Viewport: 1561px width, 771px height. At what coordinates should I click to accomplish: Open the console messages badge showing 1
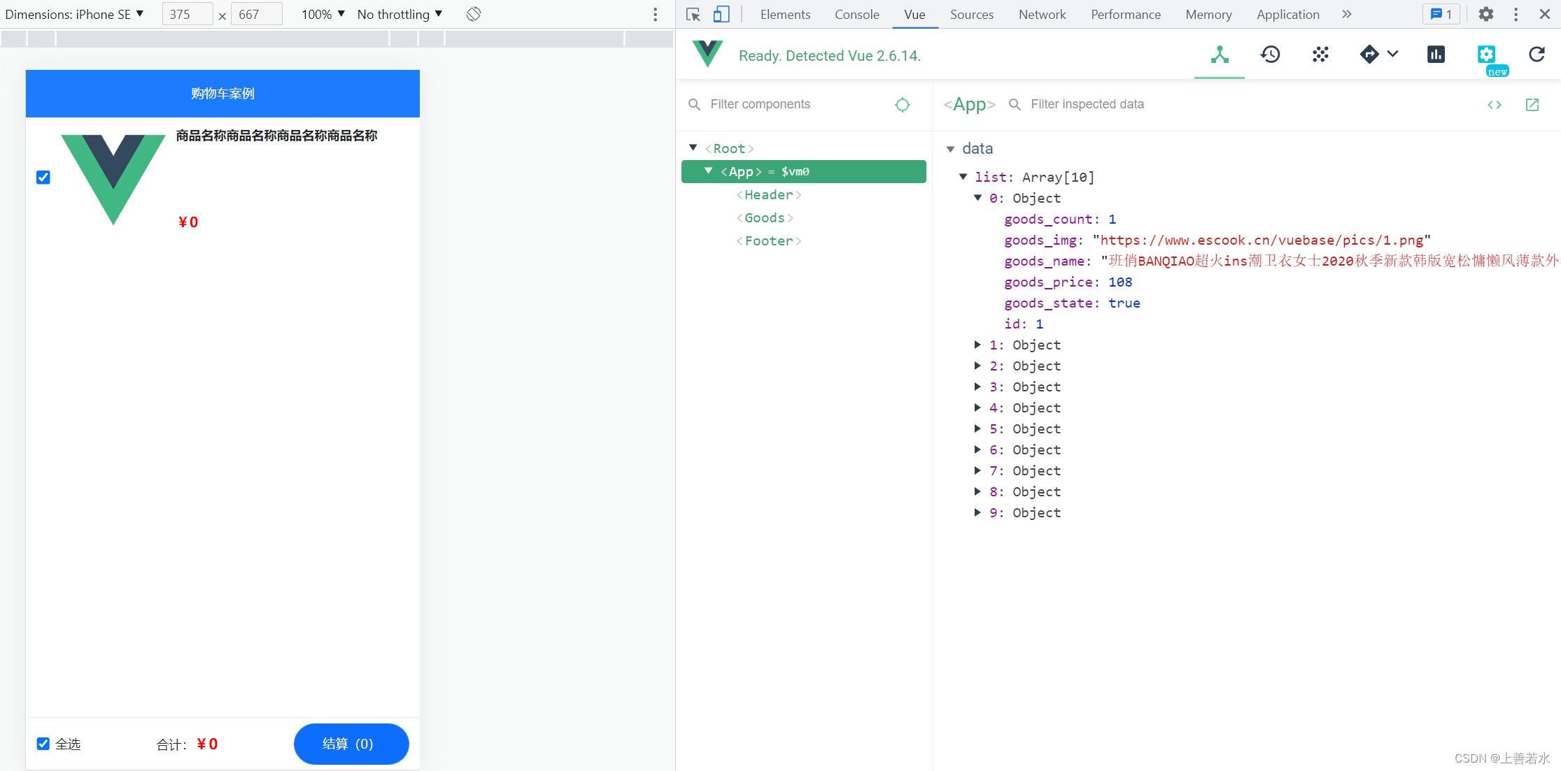tap(1441, 14)
